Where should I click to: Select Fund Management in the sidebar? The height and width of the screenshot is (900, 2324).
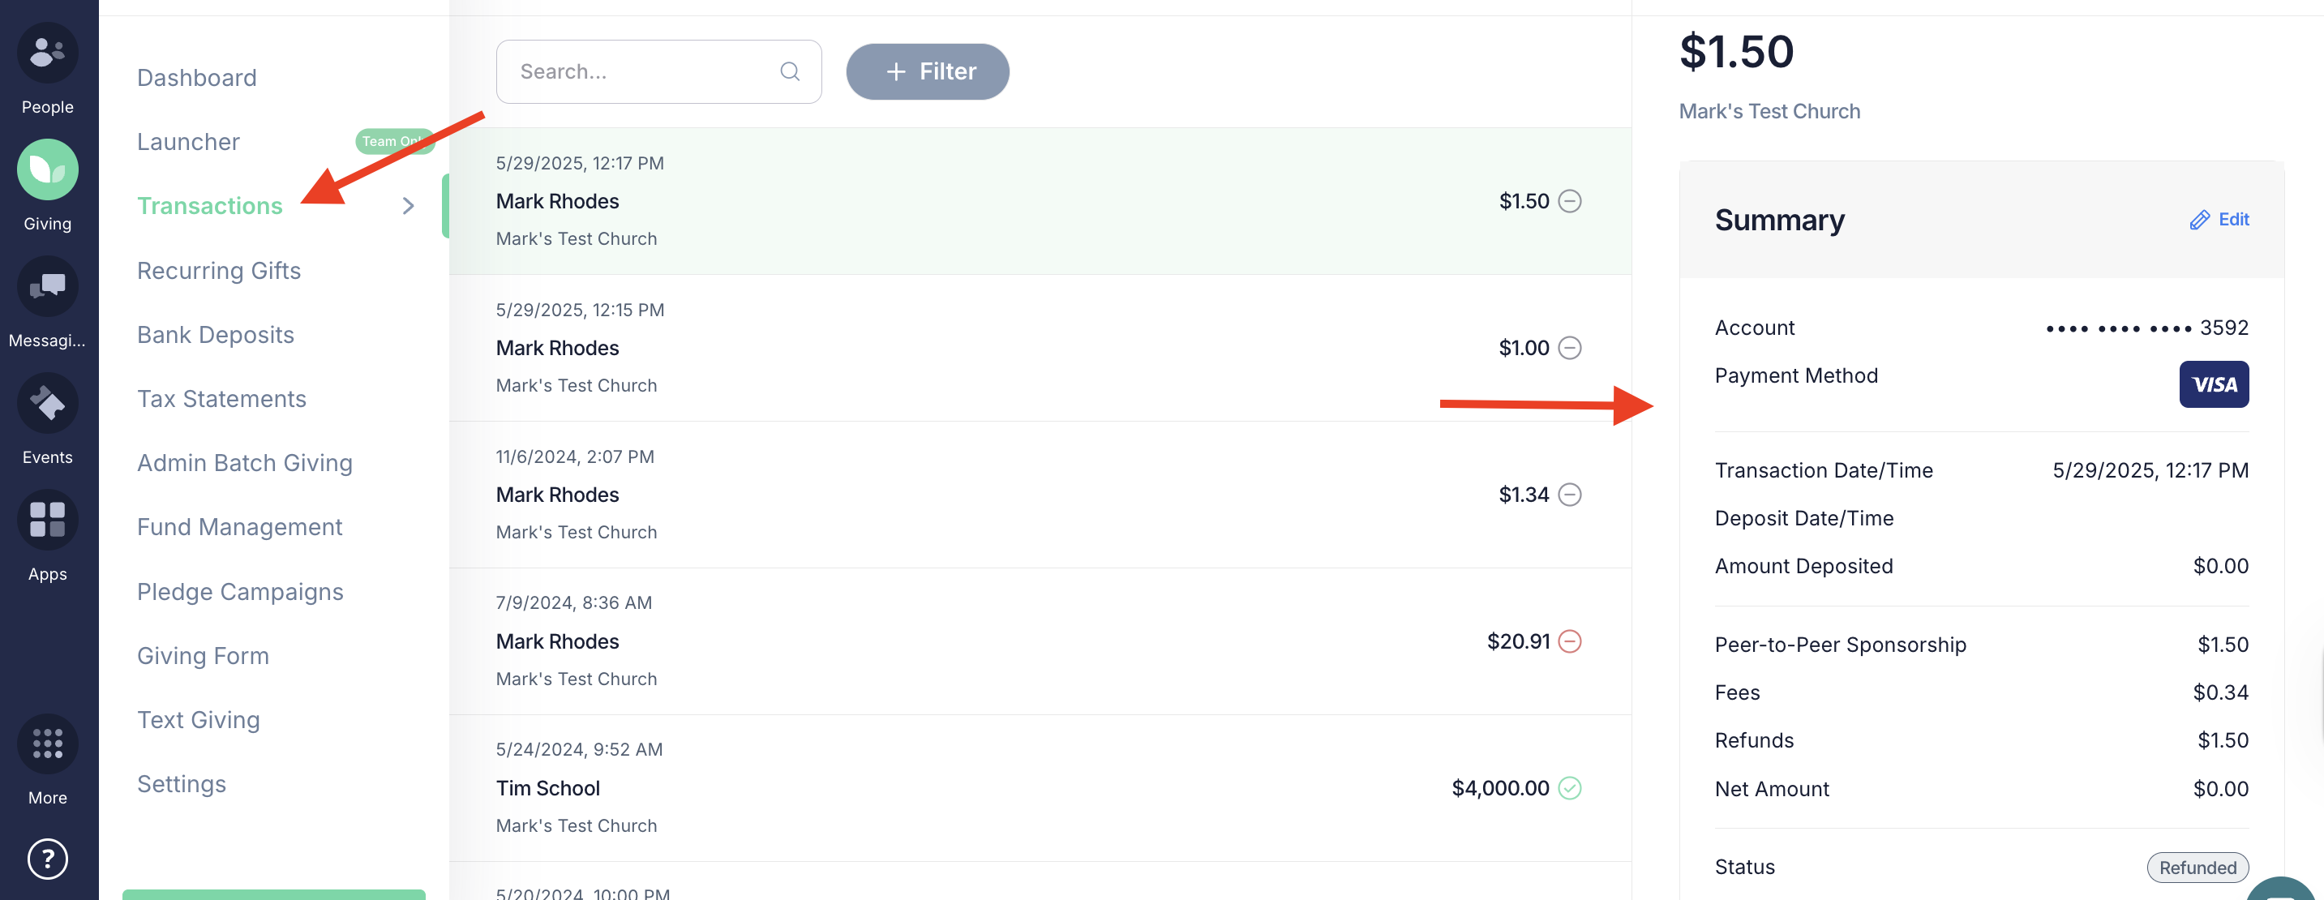(x=239, y=527)
